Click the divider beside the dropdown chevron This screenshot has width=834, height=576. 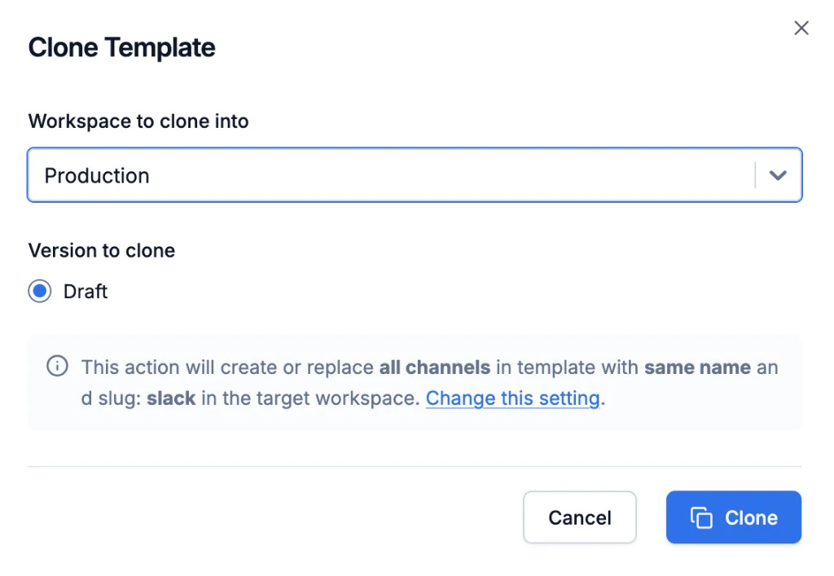(x=755, y=175)
